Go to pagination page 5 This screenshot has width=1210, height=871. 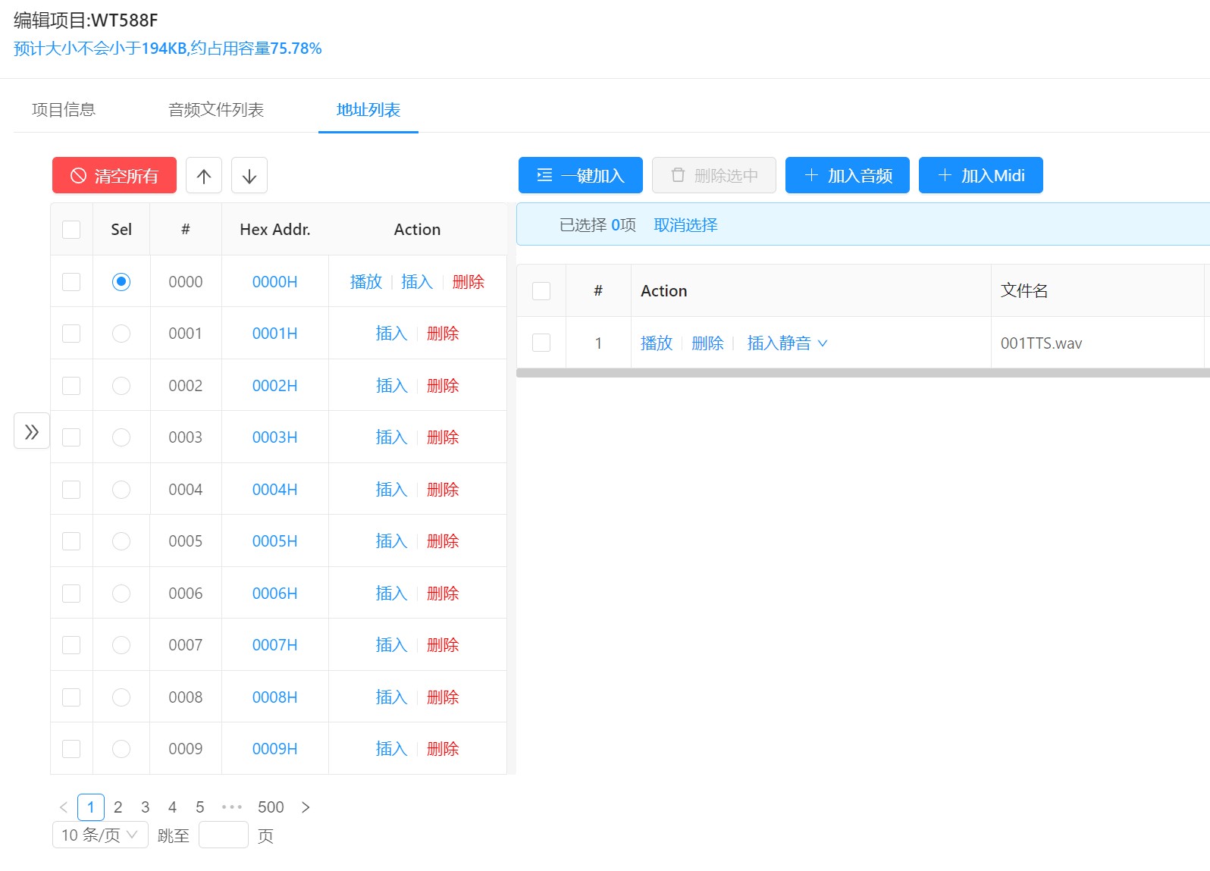click(x=199, y=807)
